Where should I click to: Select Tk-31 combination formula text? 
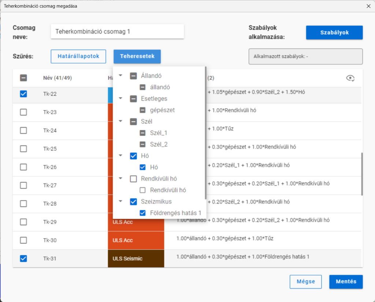coord(243,257)
